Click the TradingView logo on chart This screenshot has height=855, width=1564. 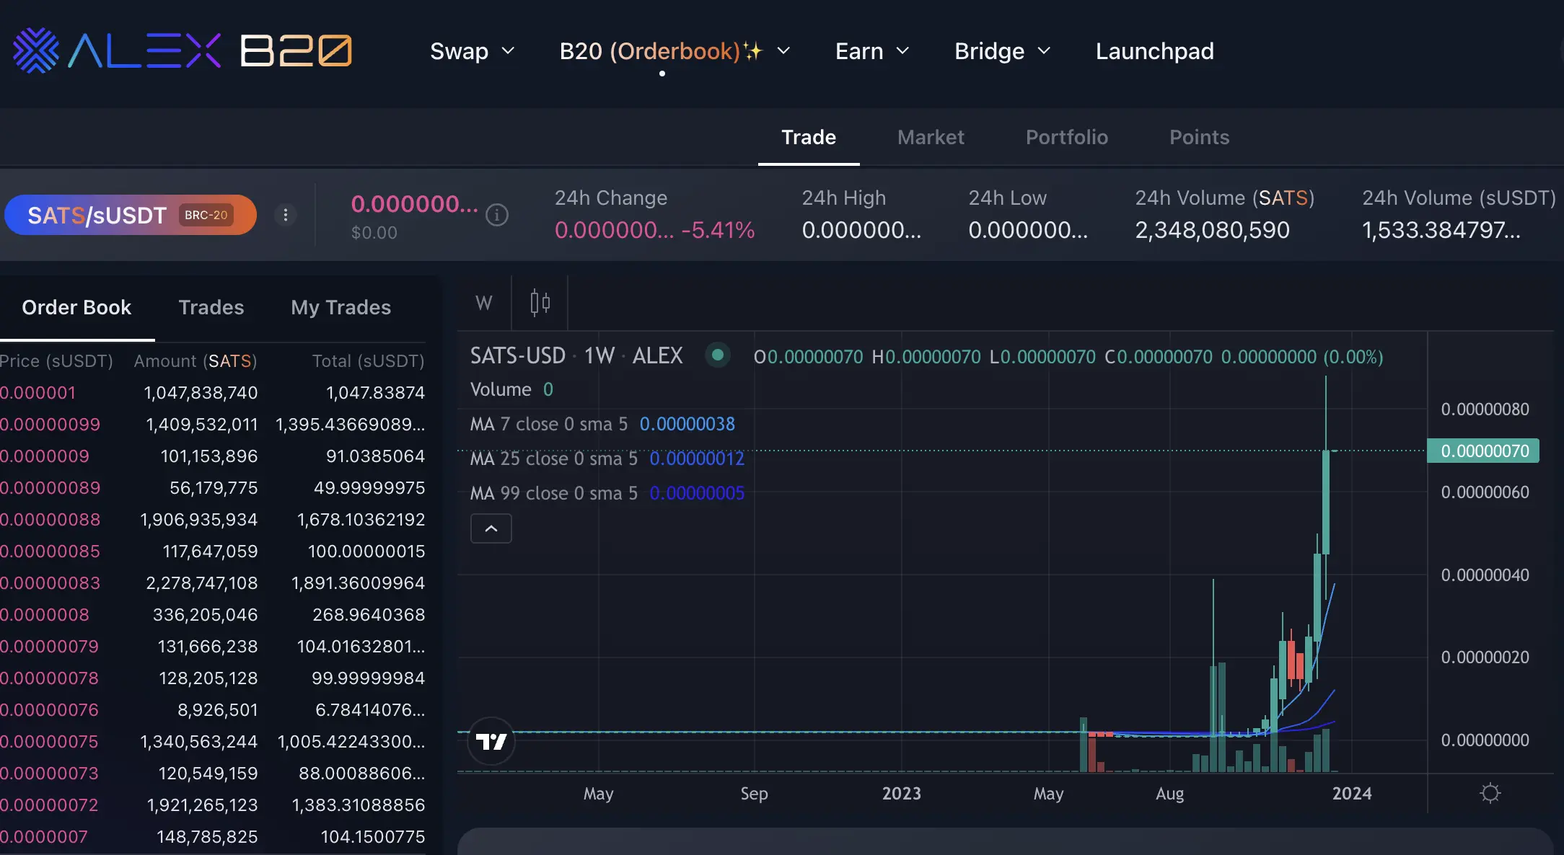point(491,741)
